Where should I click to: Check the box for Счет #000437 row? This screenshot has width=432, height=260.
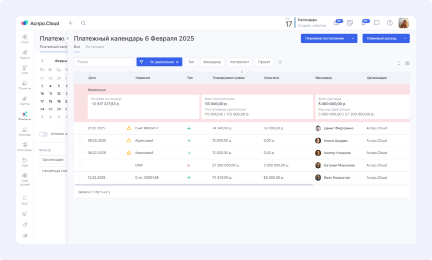click(x=80, y=128)
